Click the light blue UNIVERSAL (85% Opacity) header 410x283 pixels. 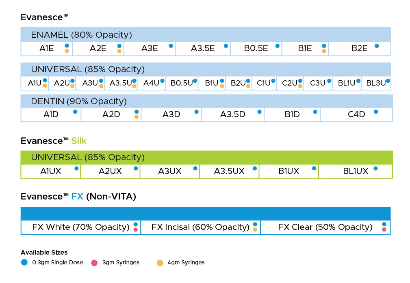[x=206, y=69]
